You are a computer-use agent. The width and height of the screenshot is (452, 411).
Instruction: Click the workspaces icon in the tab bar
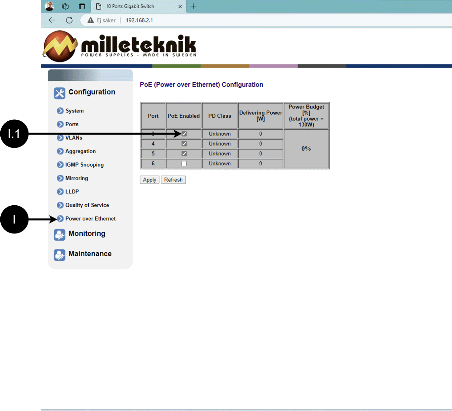tap(66, 6)
